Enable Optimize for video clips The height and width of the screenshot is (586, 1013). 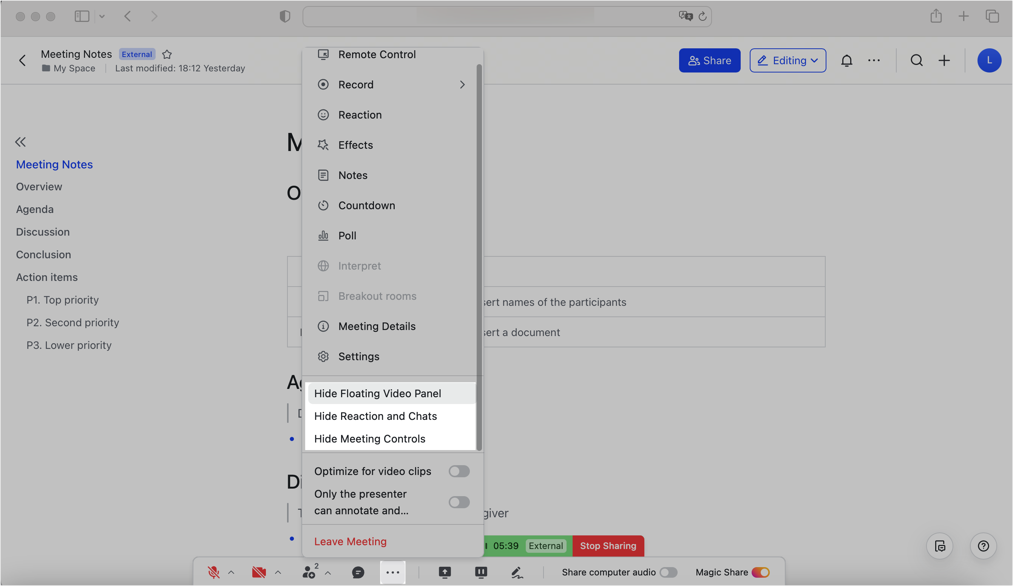(459, 471)
